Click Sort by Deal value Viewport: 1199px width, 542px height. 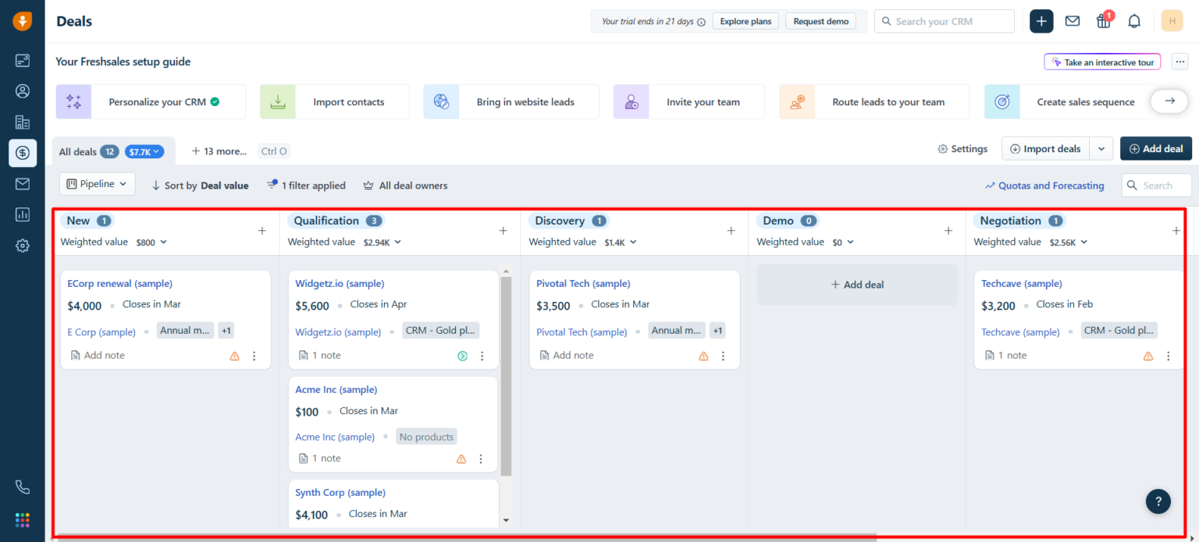(201, 186)
